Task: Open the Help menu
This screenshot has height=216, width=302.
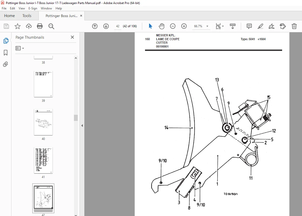Action: click(59, 8)
